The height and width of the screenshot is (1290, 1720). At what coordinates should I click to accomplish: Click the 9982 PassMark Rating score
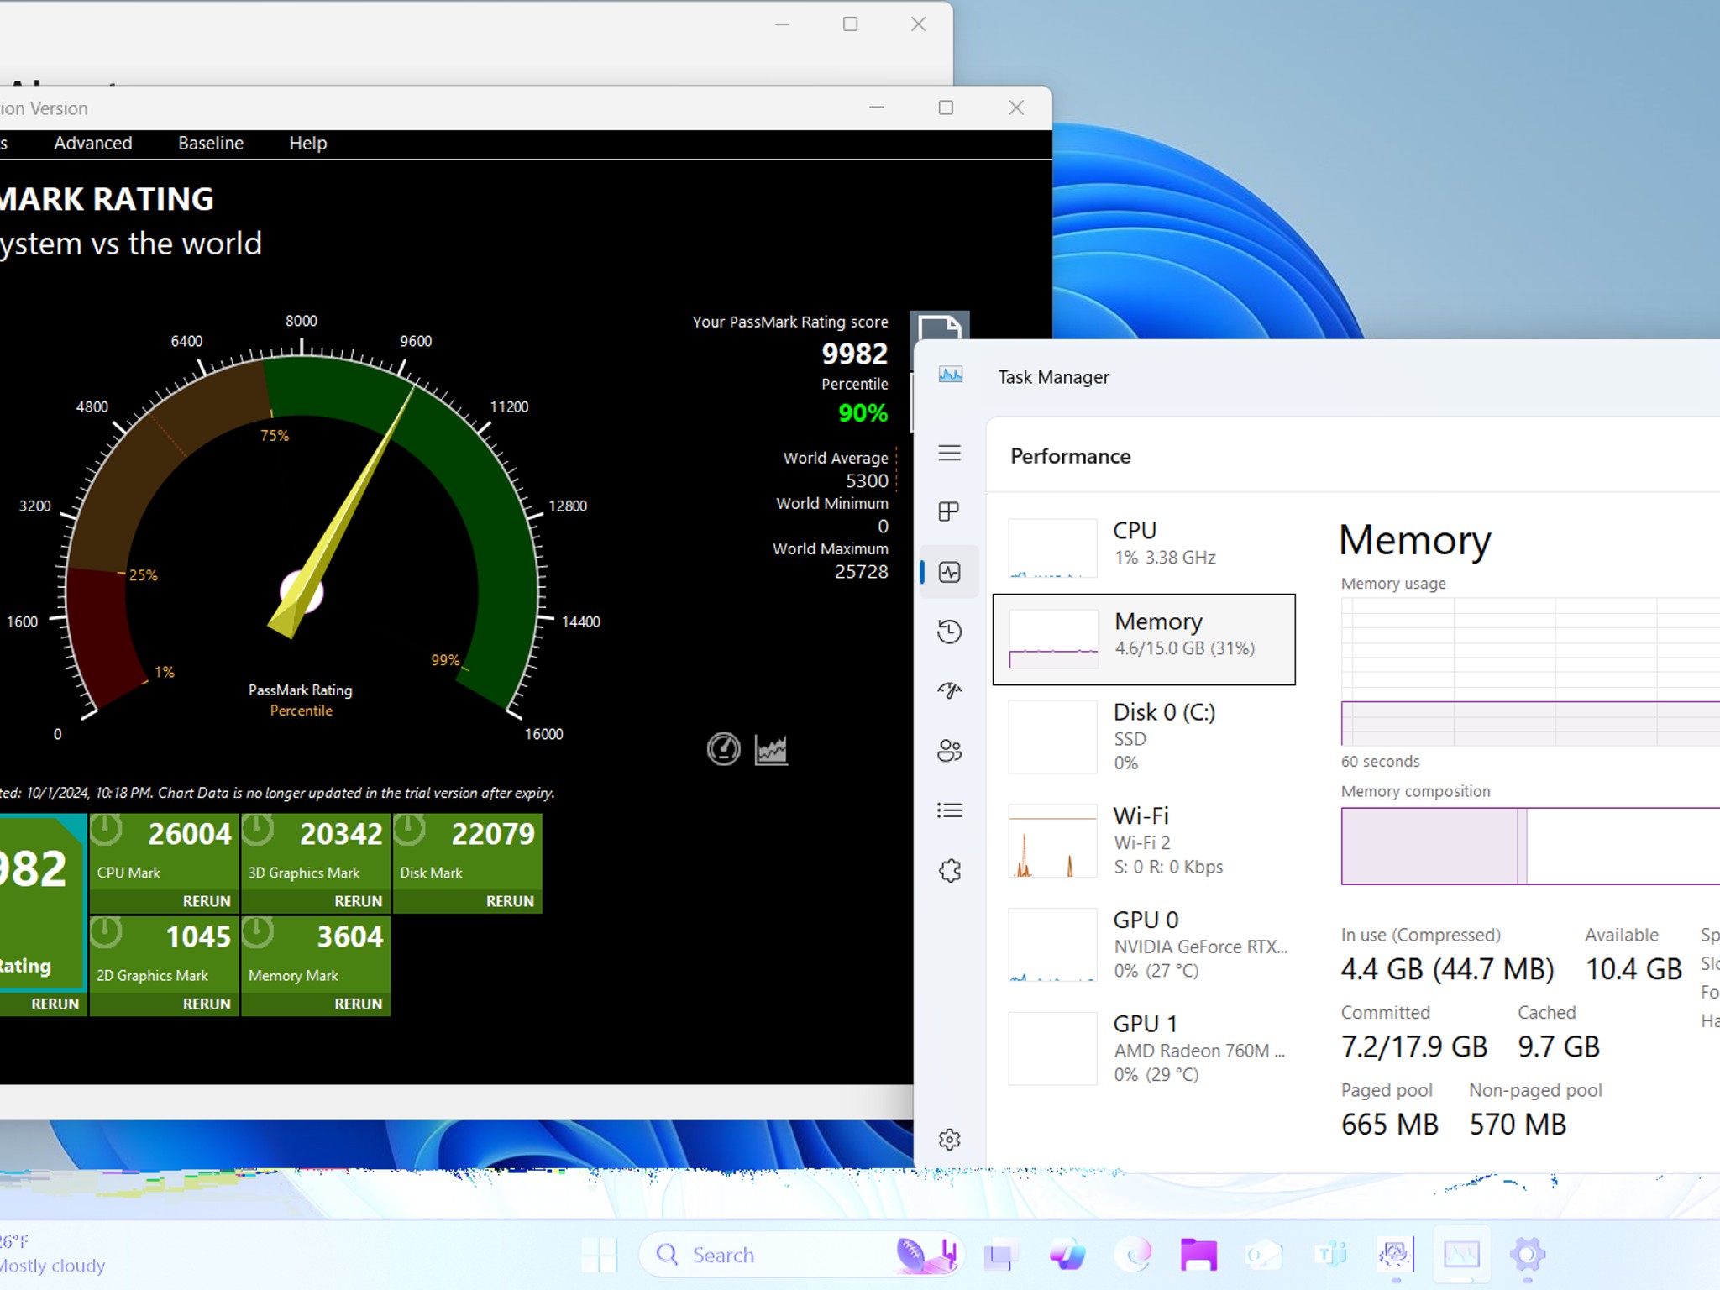click(854, 354)
